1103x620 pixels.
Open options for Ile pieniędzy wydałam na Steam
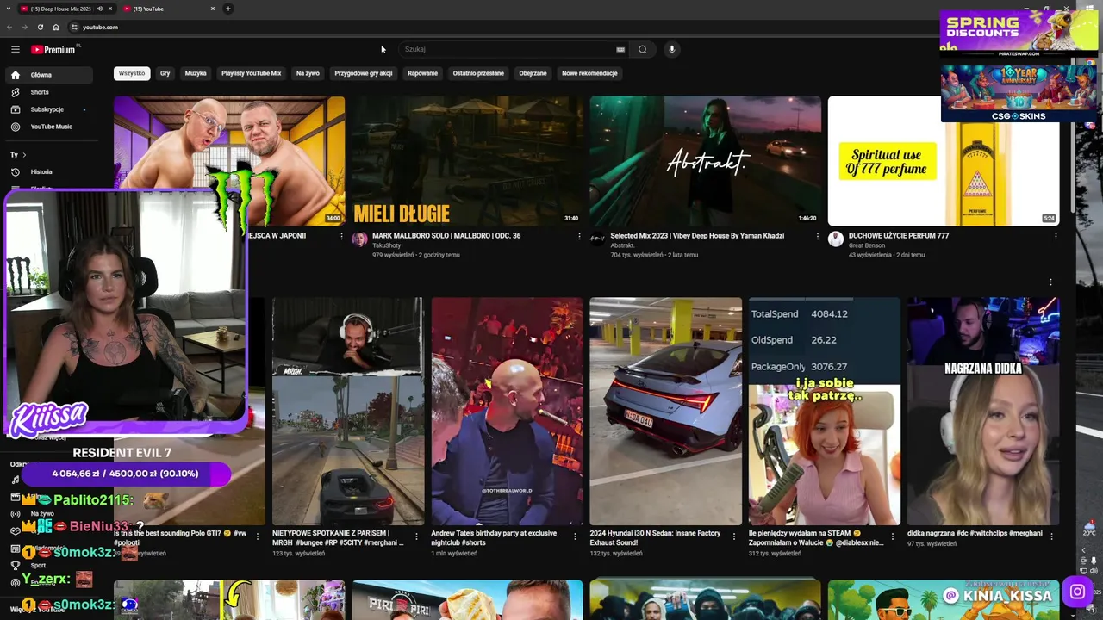click(893, 536)
